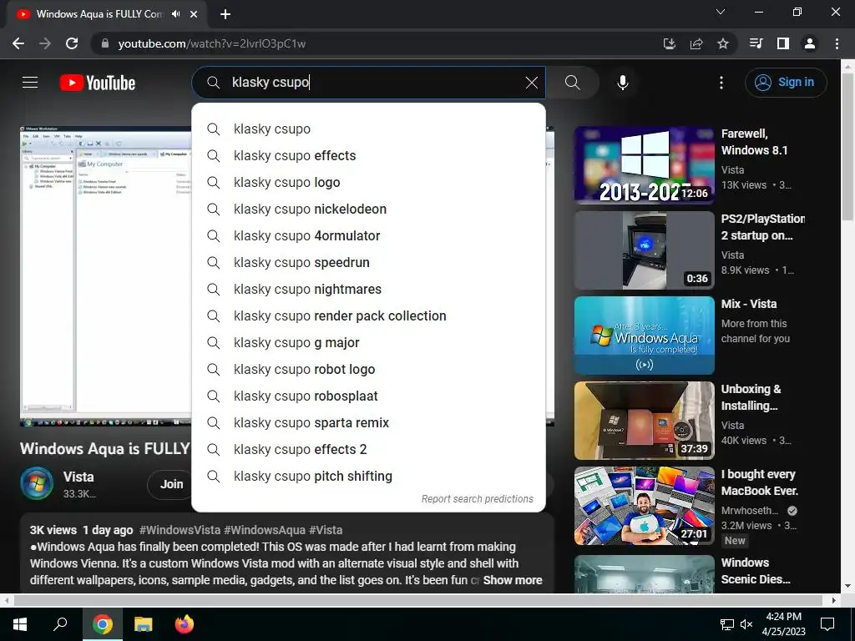Click the Sign in button

pos(786,83)
